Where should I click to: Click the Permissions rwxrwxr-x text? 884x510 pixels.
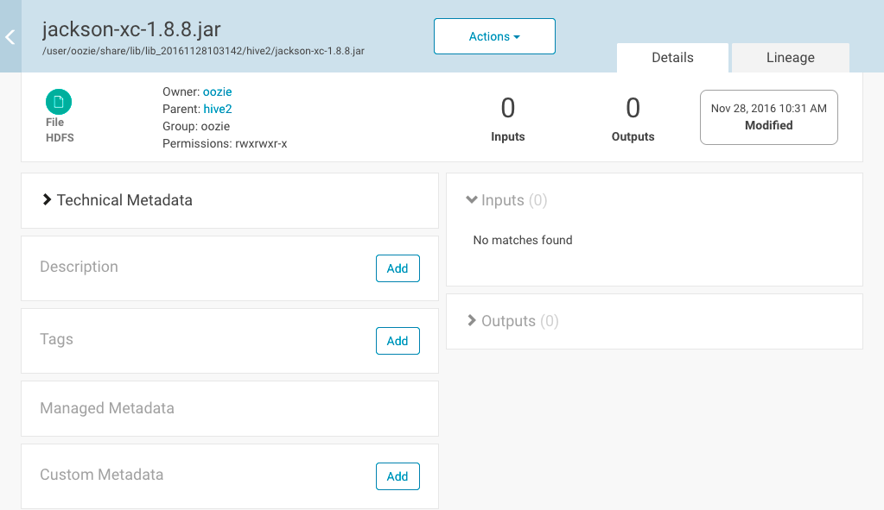point(225,144)
